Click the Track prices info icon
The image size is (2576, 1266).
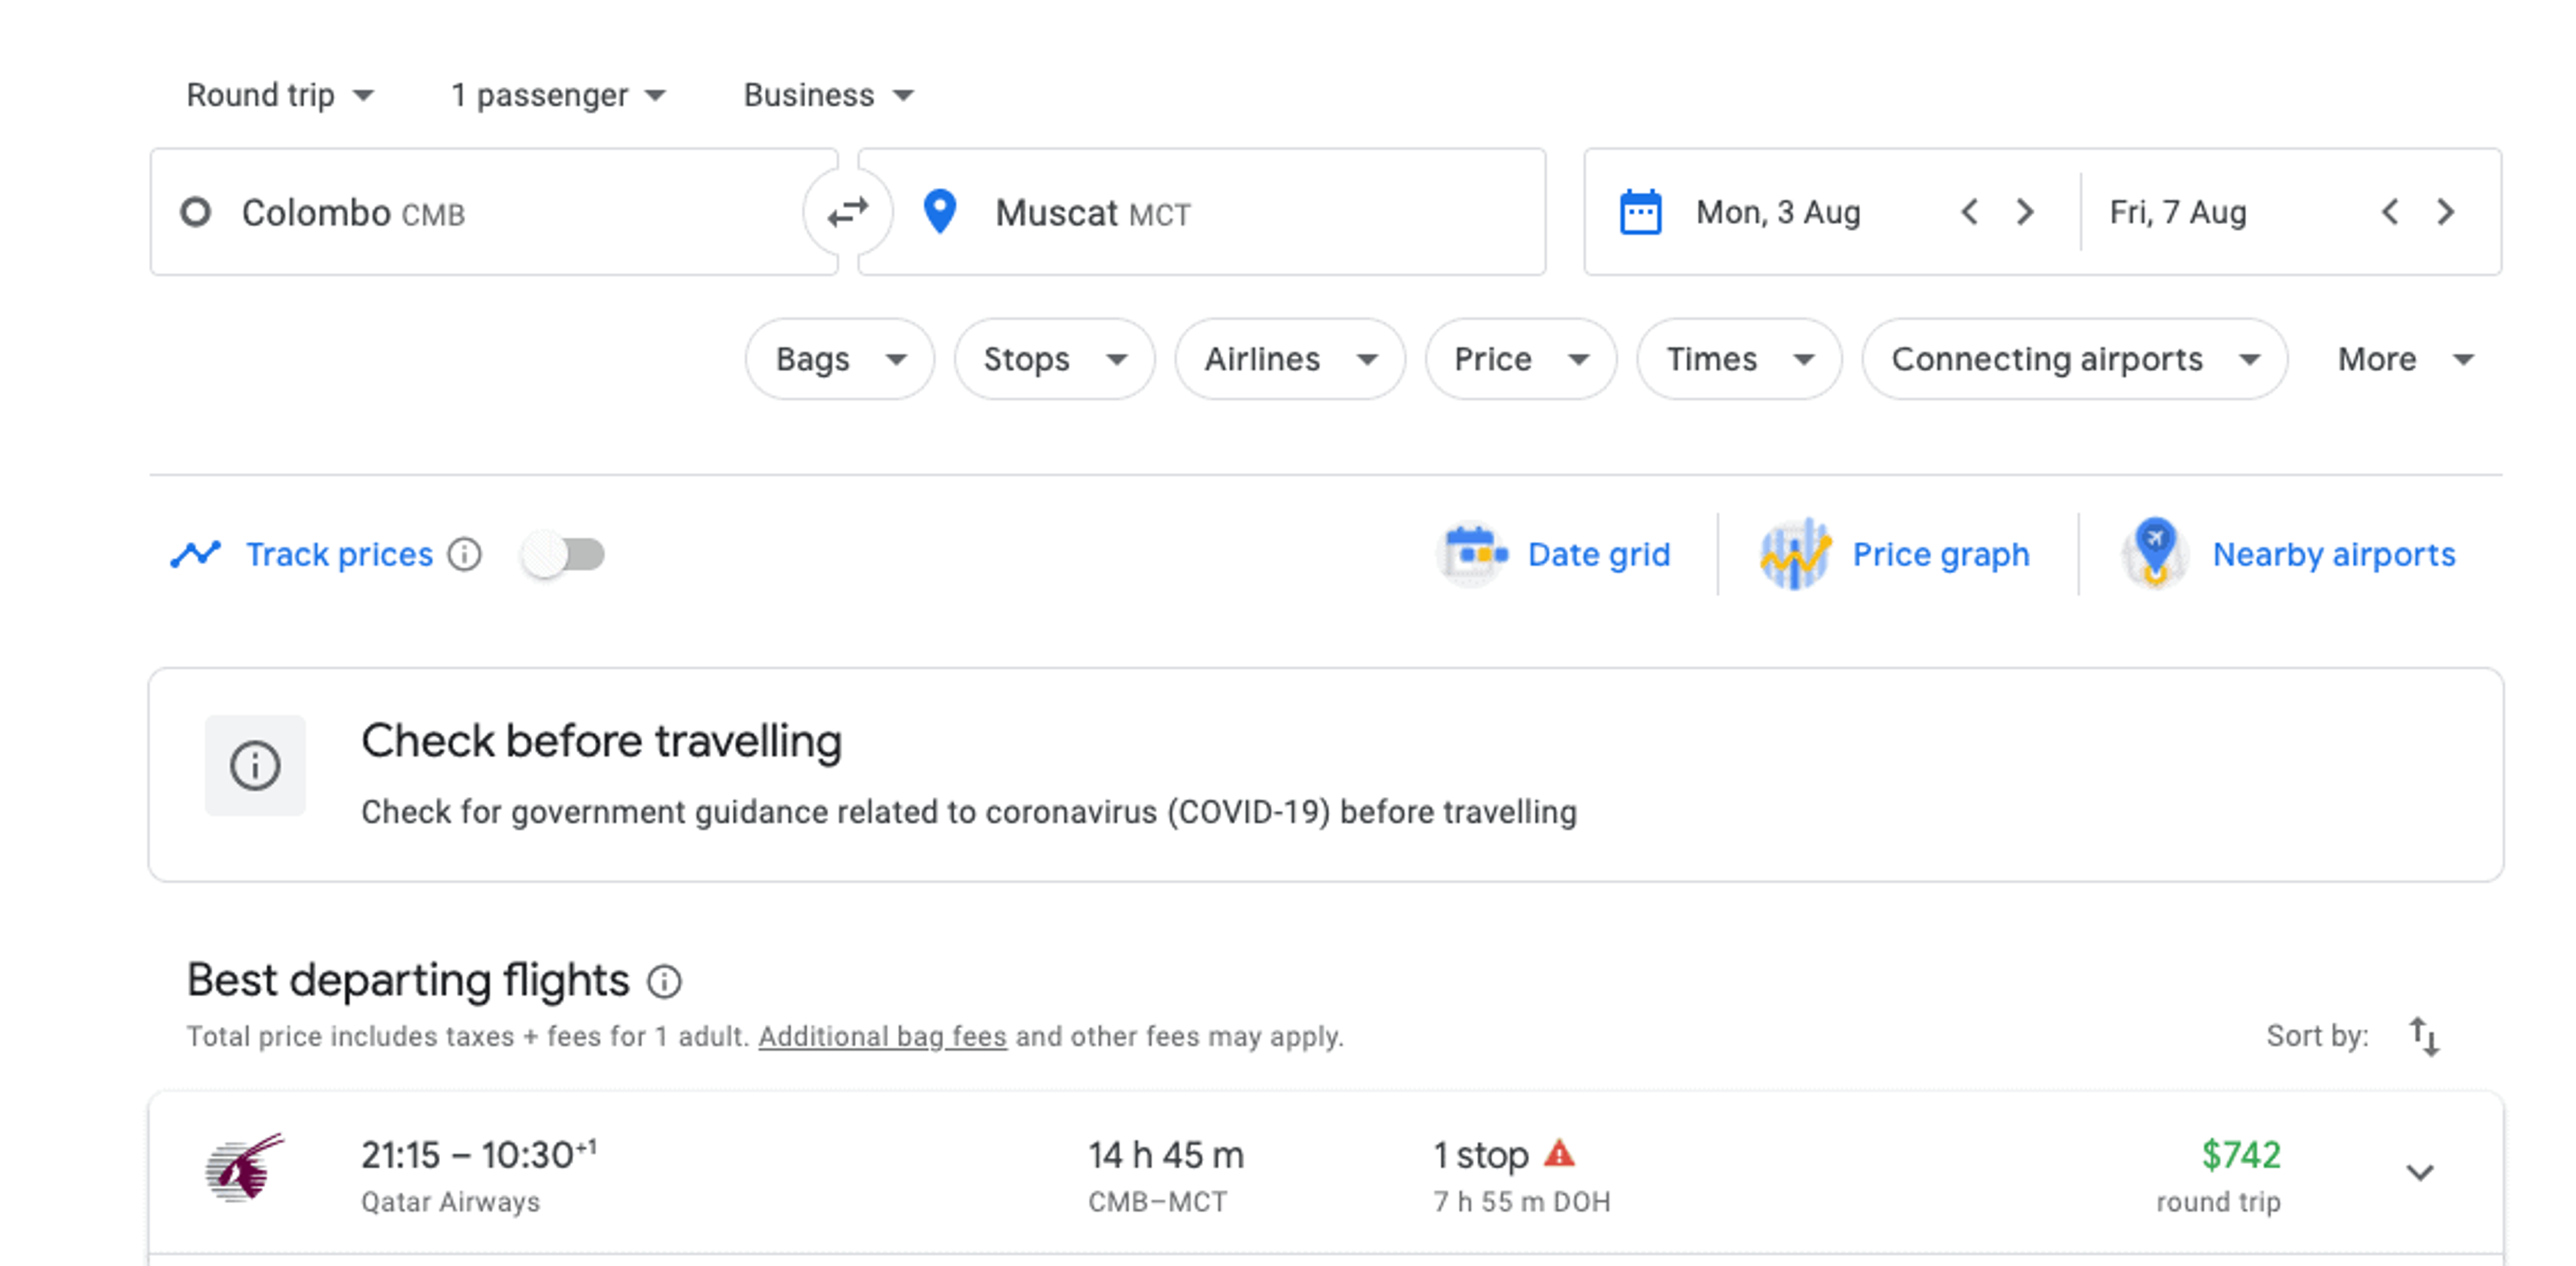[x=464, y=554]
